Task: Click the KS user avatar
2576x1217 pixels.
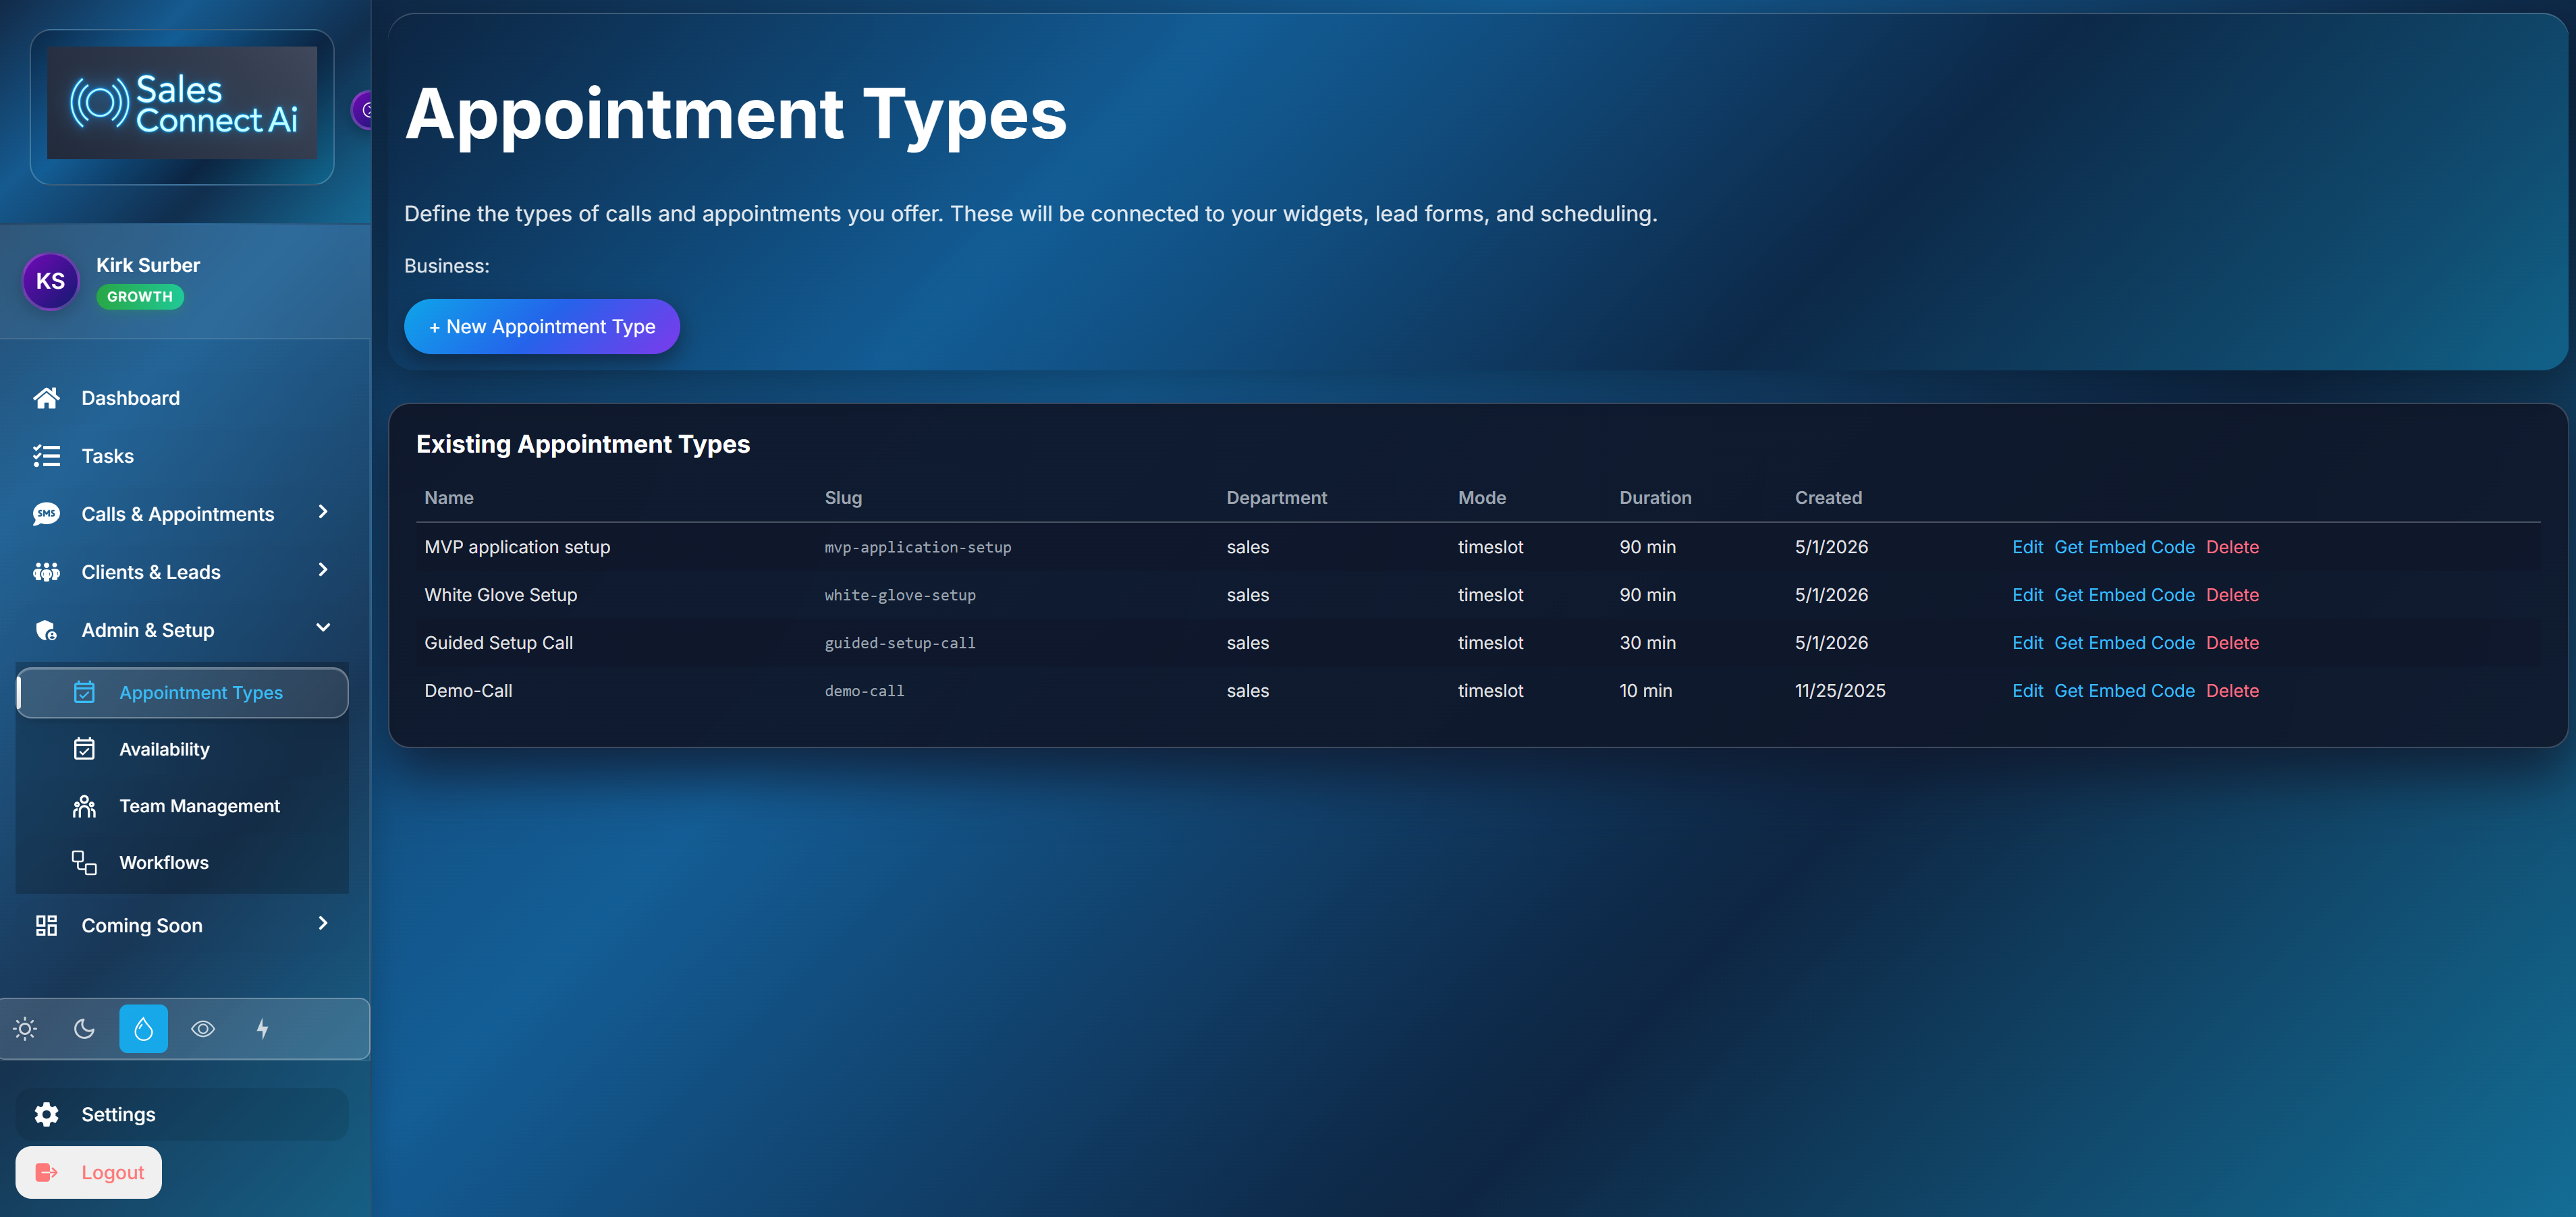Action: 50,281
